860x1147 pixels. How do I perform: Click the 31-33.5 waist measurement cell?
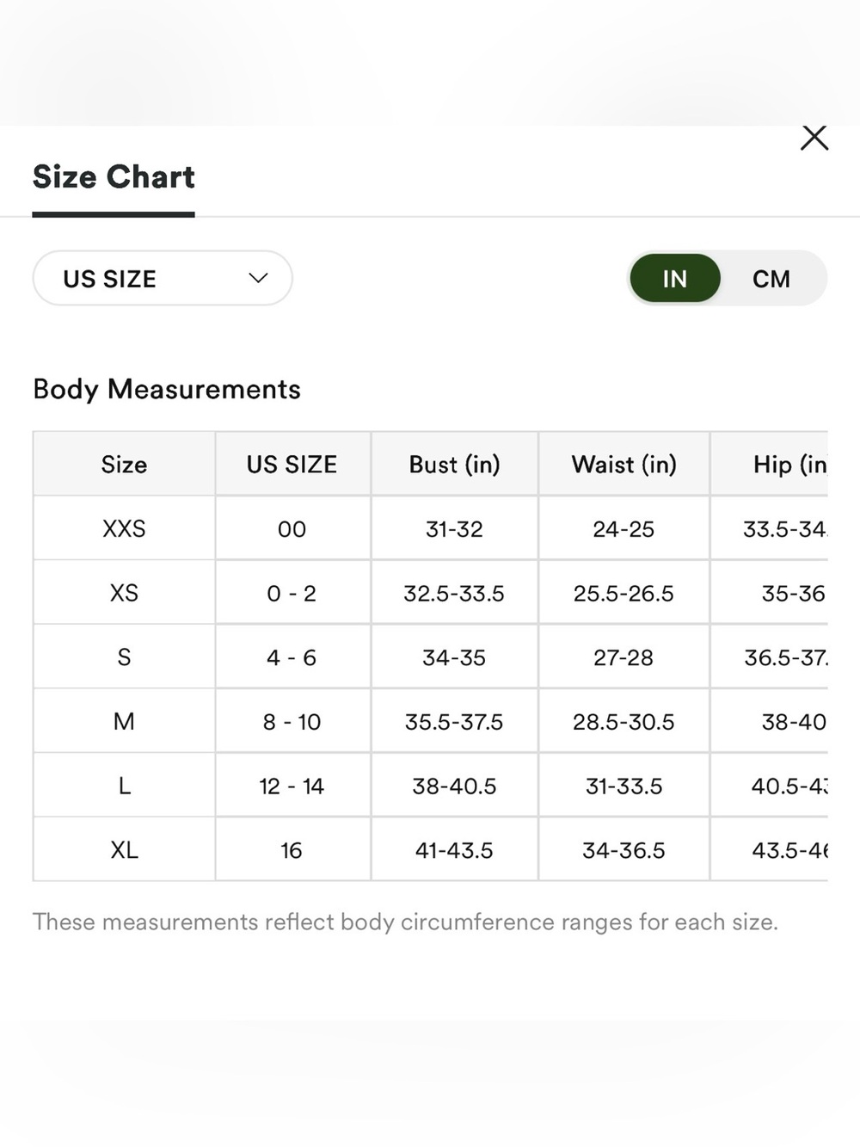tap(623, 786)
